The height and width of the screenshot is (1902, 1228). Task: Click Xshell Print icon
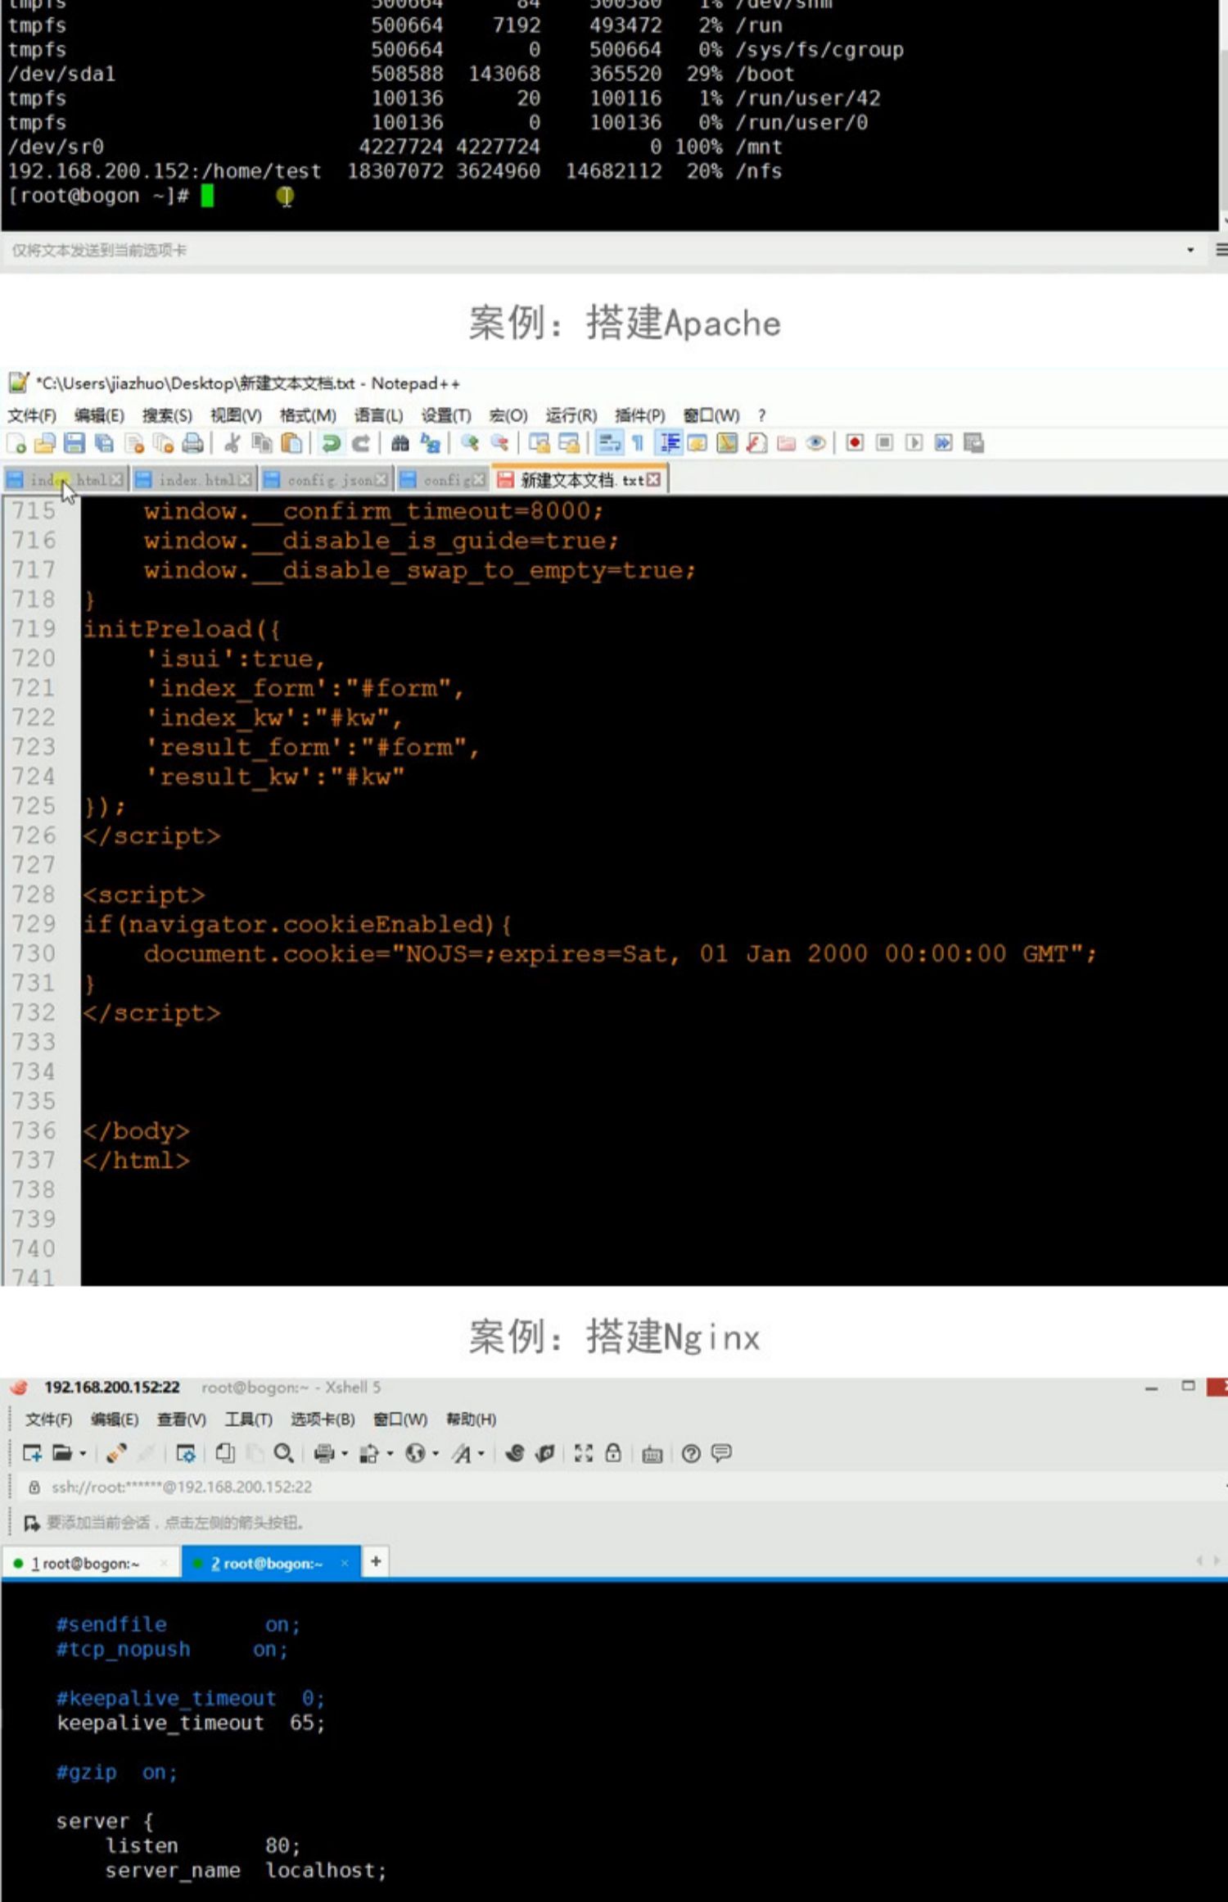point(324,1453)
